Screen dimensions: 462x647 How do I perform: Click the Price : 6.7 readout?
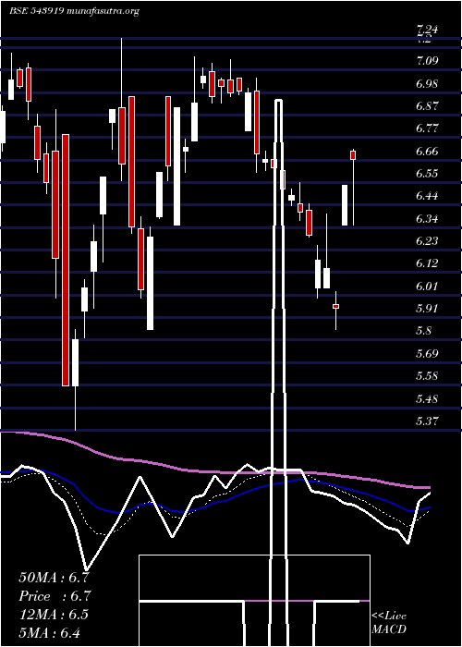coord(54,596)
